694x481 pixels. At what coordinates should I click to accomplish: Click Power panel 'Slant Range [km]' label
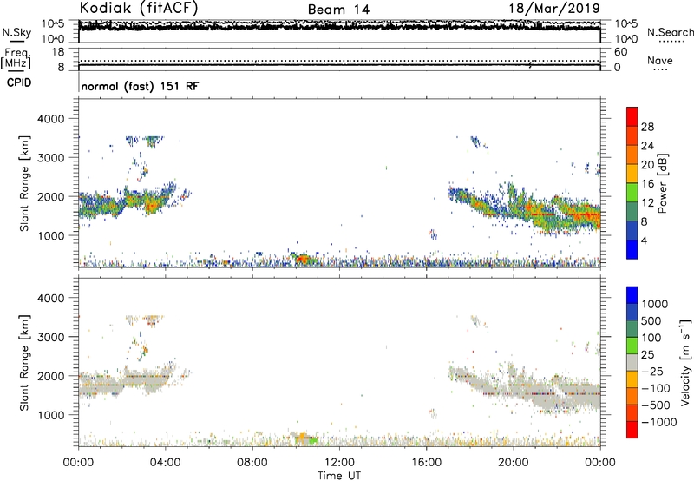24,183
